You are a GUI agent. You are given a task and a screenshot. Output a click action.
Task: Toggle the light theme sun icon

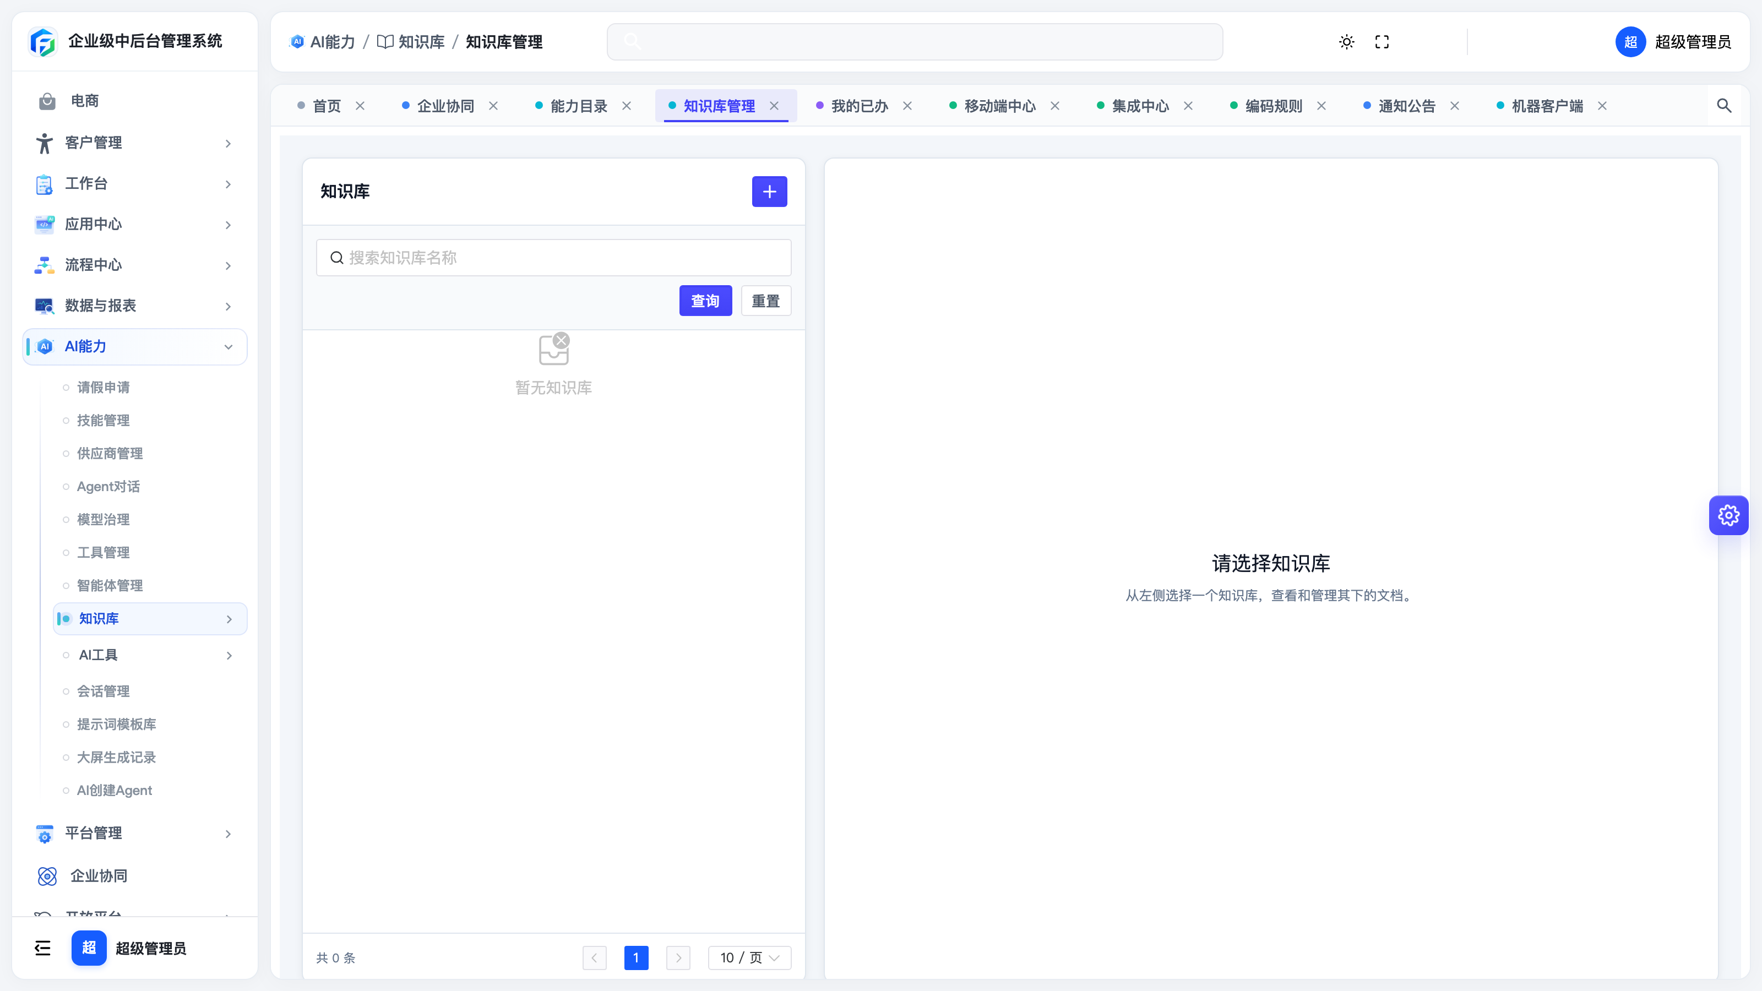point(1346,42)
